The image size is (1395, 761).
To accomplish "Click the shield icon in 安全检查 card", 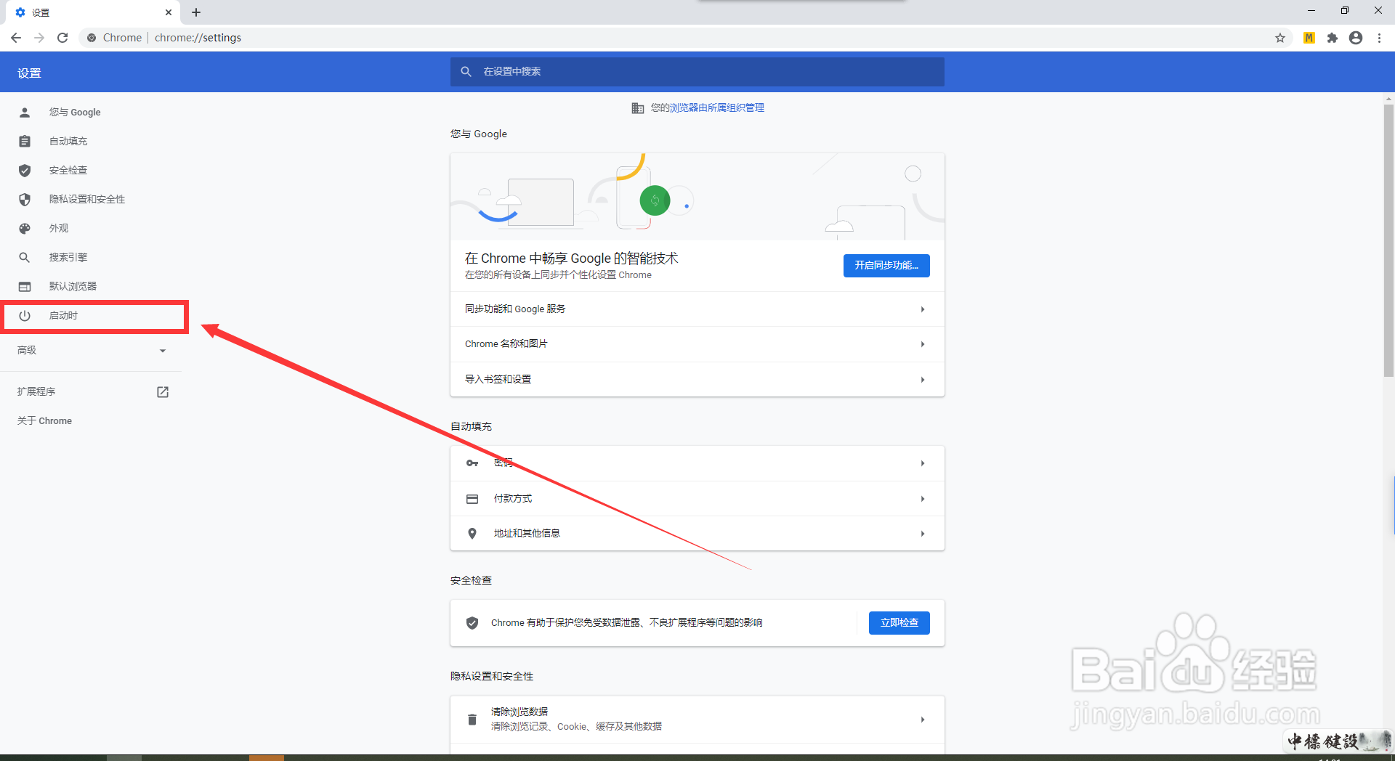I will click(x=472, y=623).
